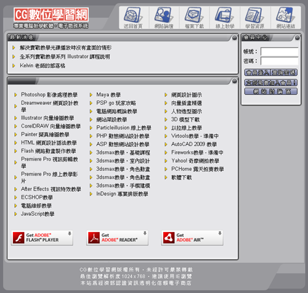Click the CG數位學習網 site logo
Viewport: 308px width, 293px height.
[51, 14]
